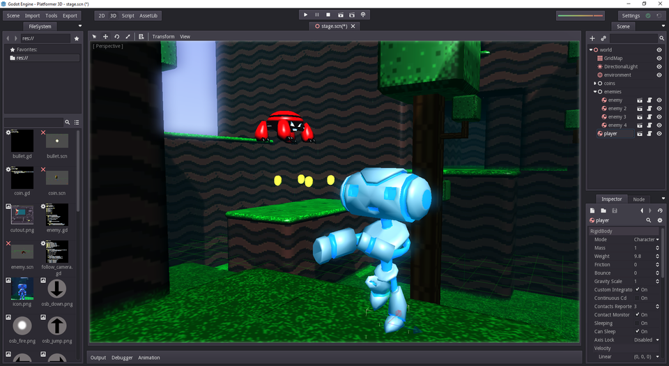Select the Scale mode tool
Image resolution: width=669 pixels, height=366 pixels.
[128, 36]
